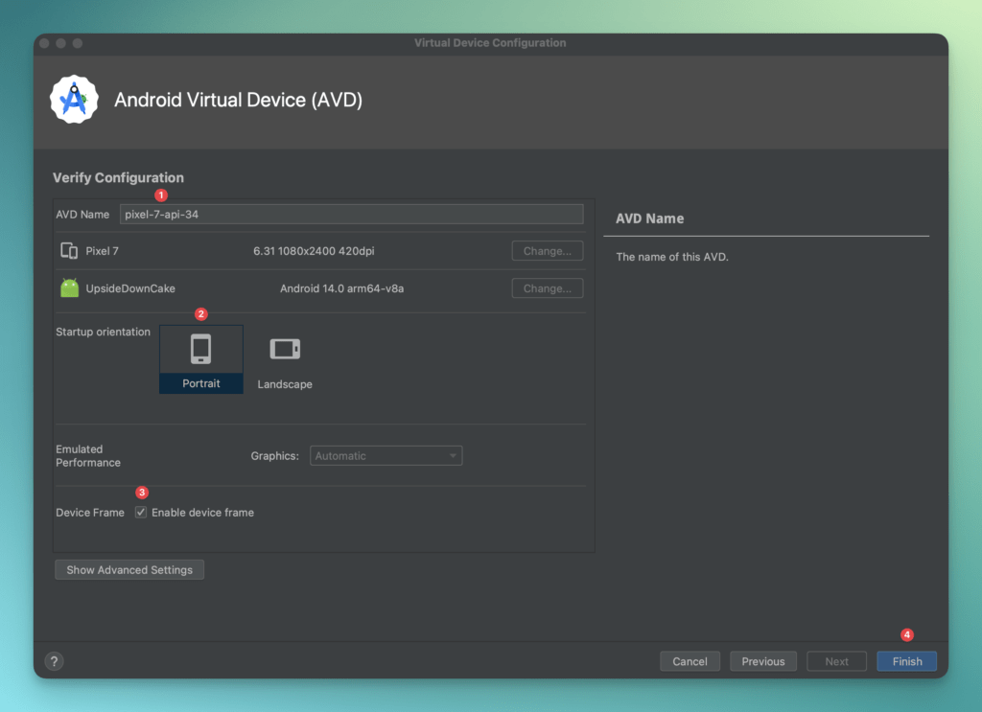982x712 pixels.
Task: Change the UpsideDownCake system image
Action: (x=548, y=288)
